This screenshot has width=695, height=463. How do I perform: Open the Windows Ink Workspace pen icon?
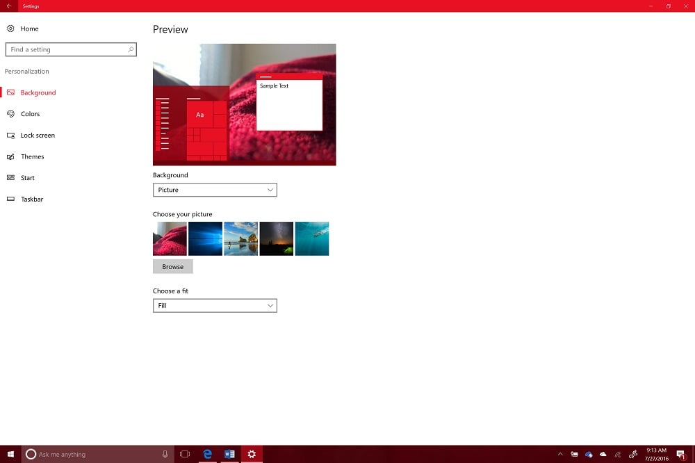(x=633, y=453)
